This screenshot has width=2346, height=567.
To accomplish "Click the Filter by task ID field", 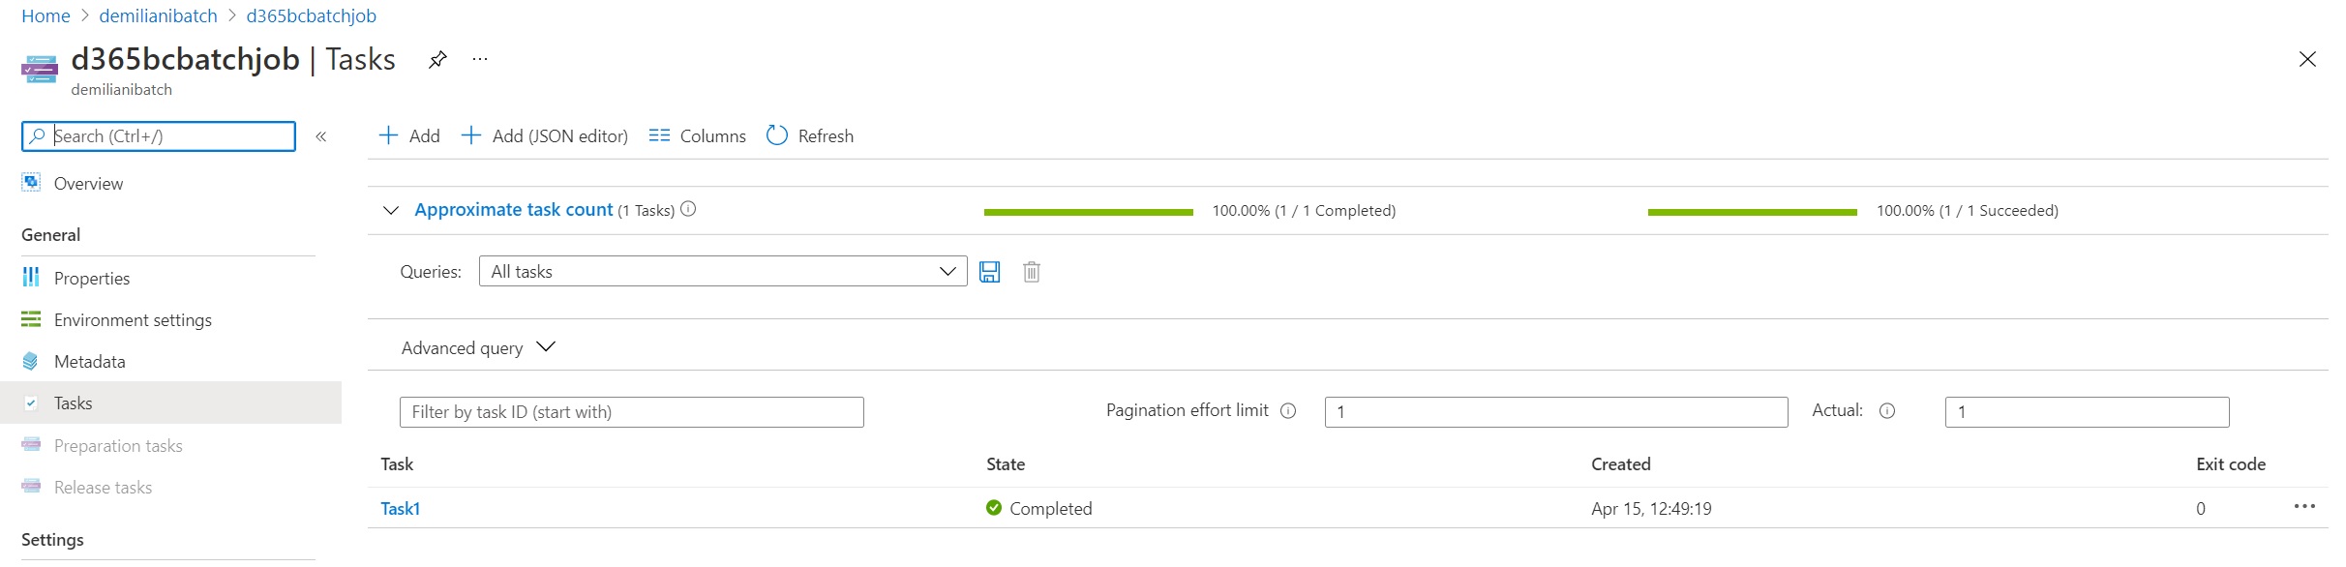I will click(631, 412).
